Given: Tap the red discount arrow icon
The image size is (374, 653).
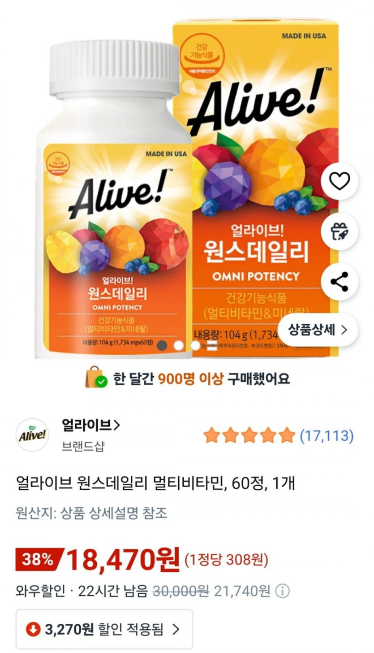Looking at the screenshot, I should pyautogui.click(x=33, y=629).
